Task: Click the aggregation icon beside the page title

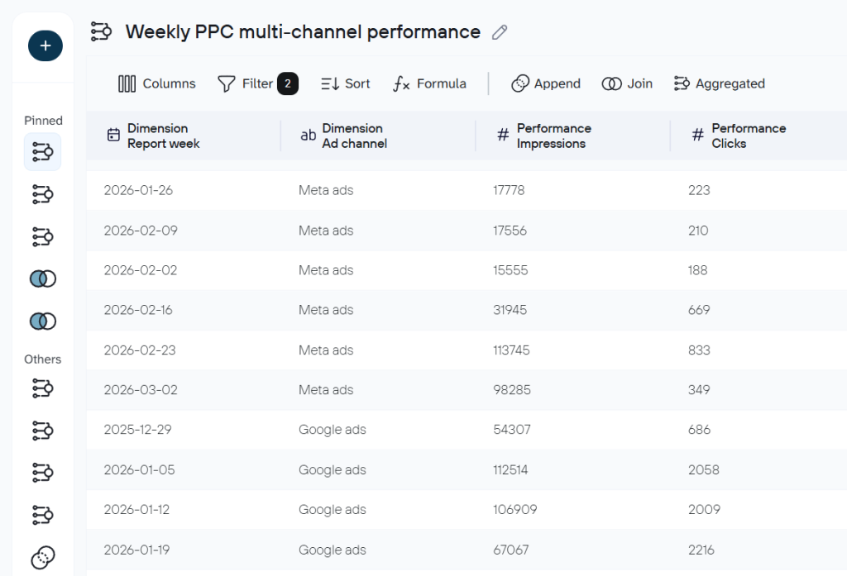Action: pos(101,32)
